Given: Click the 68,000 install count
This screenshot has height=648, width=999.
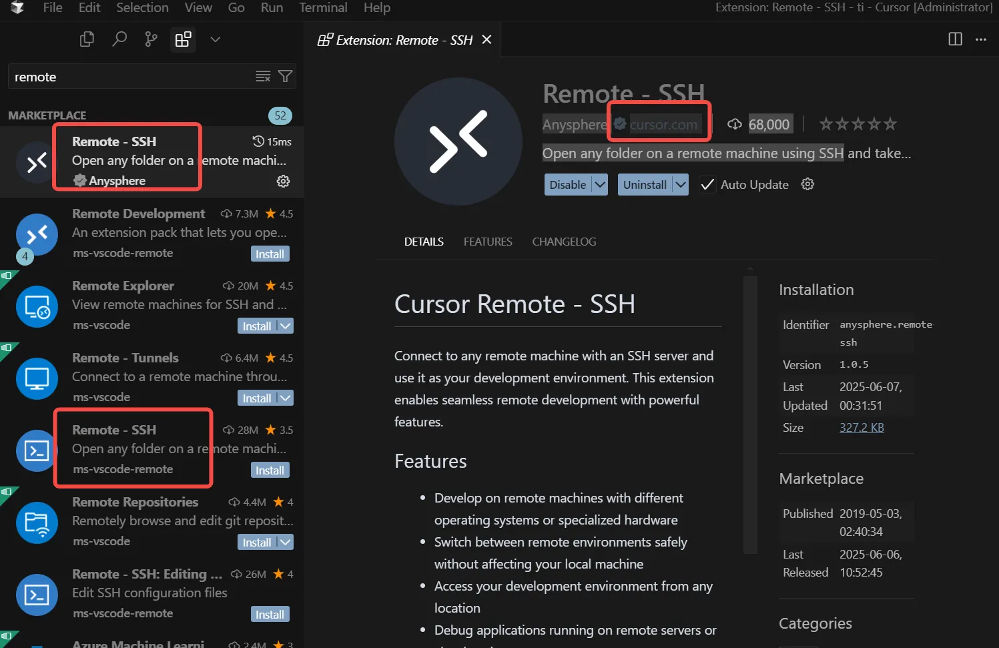Looking at the screenshot, I should [x=769, y=125].
